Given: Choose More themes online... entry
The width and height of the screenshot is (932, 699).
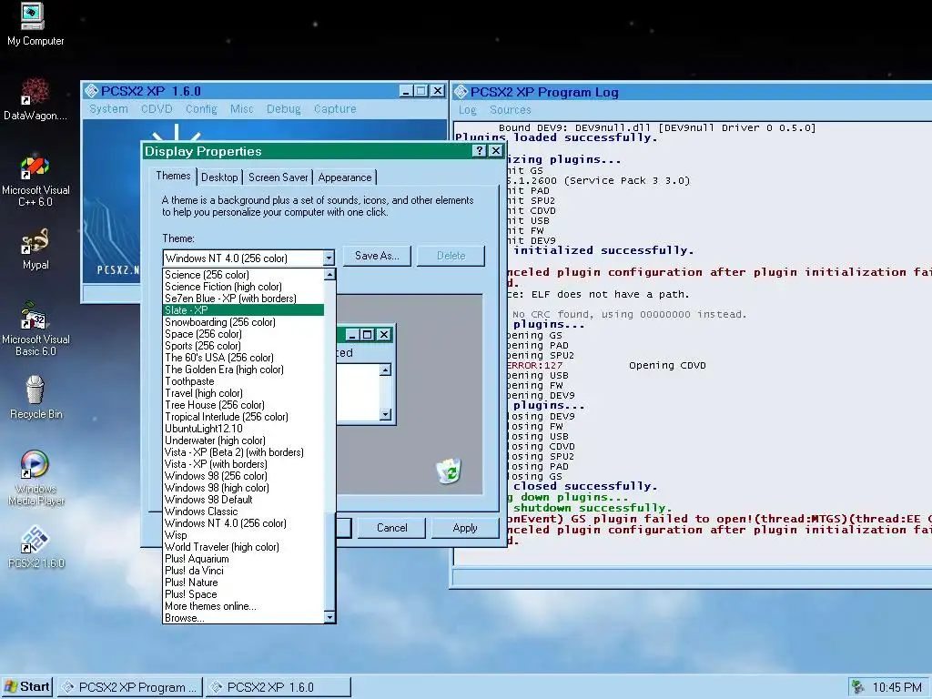Looking at the screenshot, I should click(x=244, y=606).
